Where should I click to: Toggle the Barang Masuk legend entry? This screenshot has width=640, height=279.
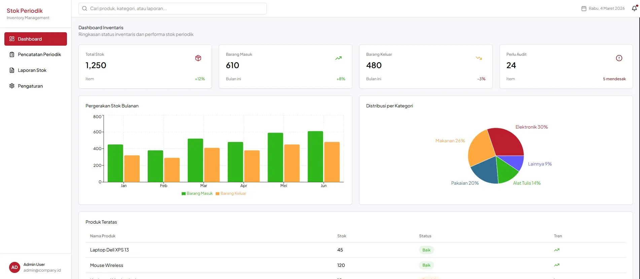[197, 193]
